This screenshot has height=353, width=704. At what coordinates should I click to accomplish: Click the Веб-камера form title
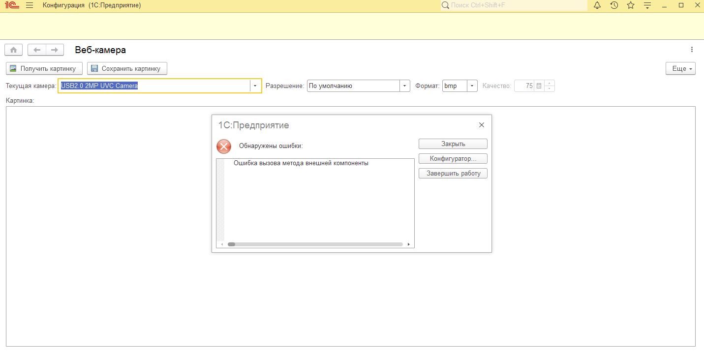[100, 50]
